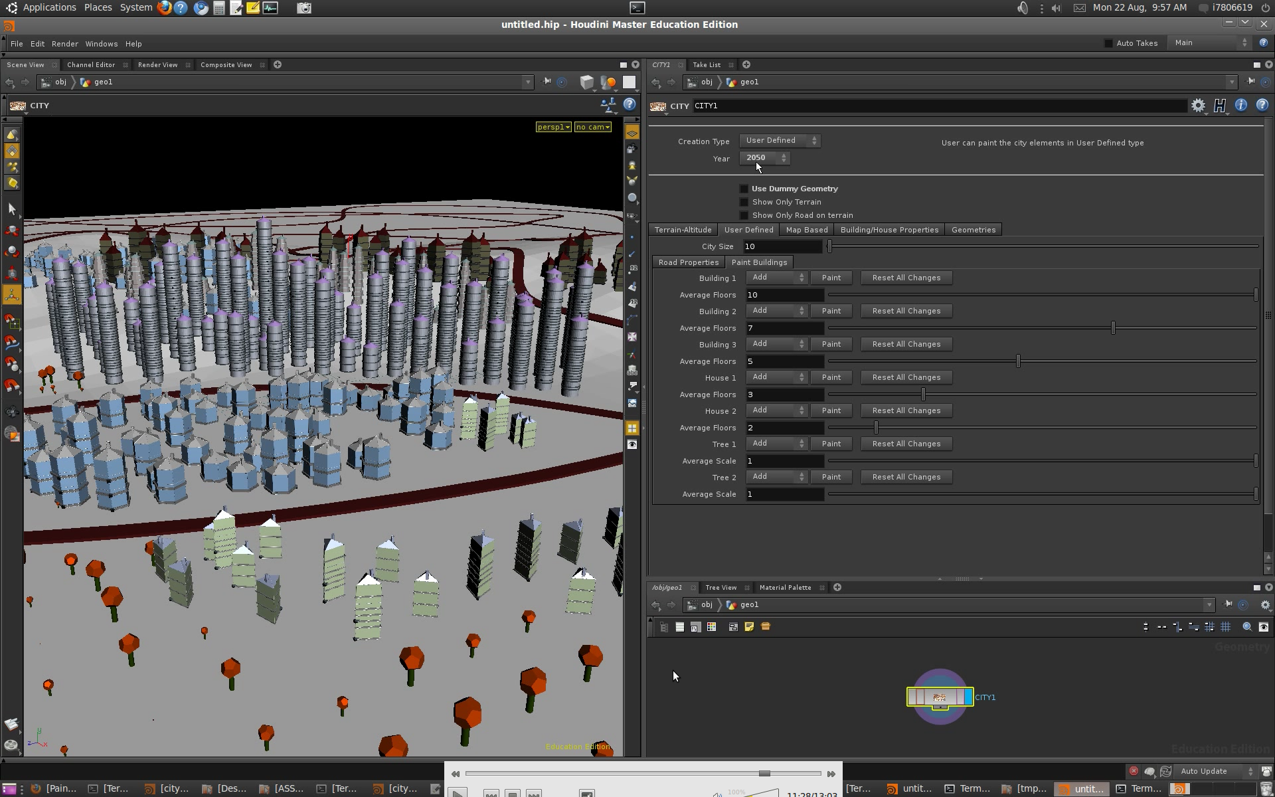Click Building 2 Average Floors slider handle

point(1113,328)
